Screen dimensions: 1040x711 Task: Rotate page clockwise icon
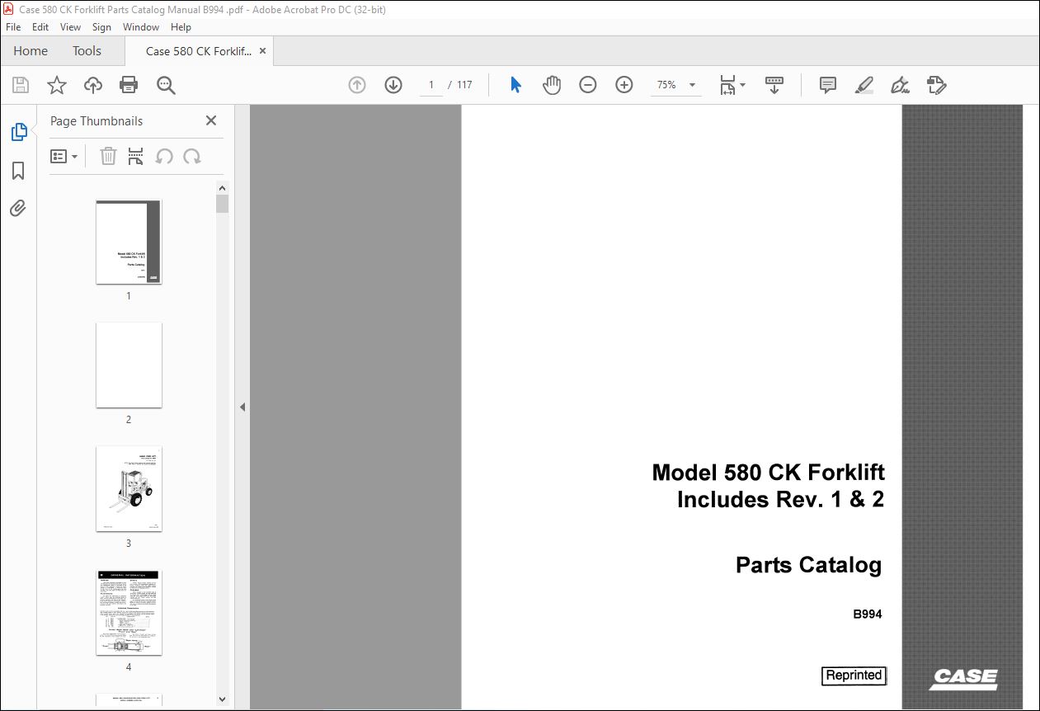click(x=192, y=156)
